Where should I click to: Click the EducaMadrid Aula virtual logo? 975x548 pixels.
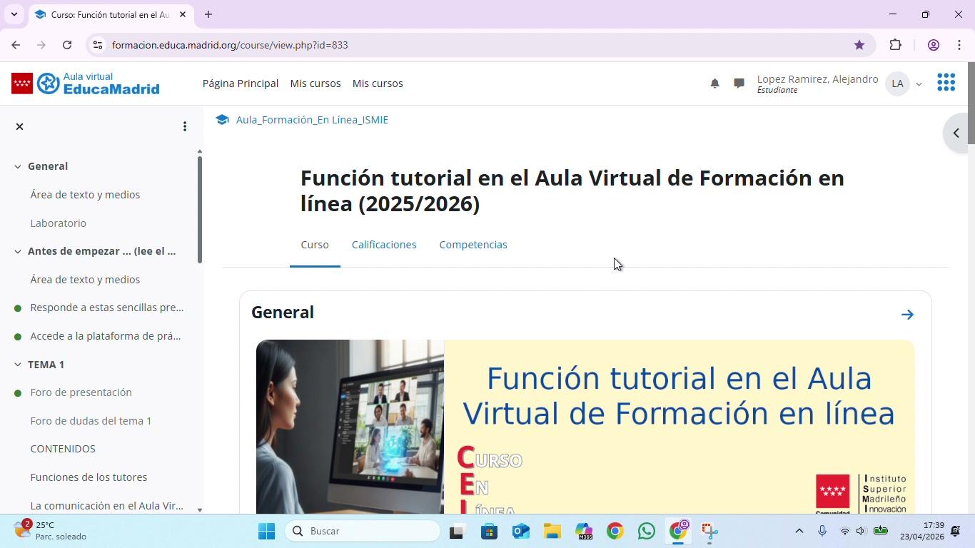[x=86, y=83]
